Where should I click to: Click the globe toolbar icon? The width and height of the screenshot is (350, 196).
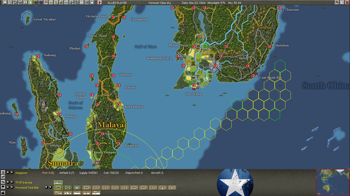(71, 3)
